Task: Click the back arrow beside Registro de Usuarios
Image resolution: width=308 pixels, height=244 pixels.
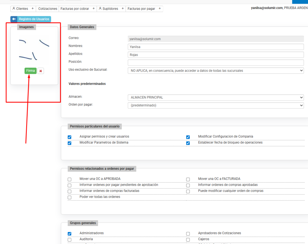Action: pyautogui.click(x=14, y=19)
